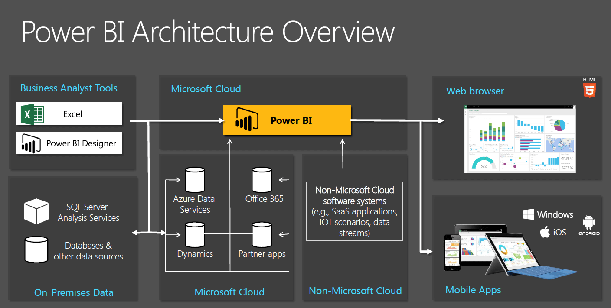Screen dimensions: 611x308
Task: Click the "Business Analyst Tools" heading
Action: coord(69,88)
